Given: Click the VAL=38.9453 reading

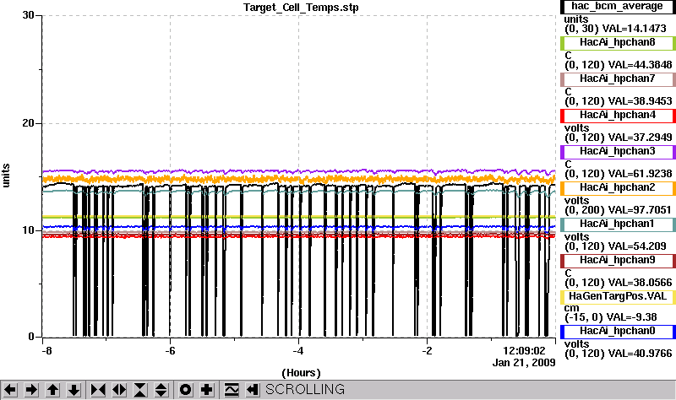Looking at the screenshot, I should (640, 101).
